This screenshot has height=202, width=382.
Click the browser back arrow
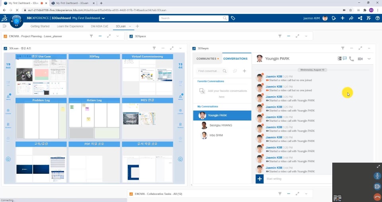click(x=4, y=10)
